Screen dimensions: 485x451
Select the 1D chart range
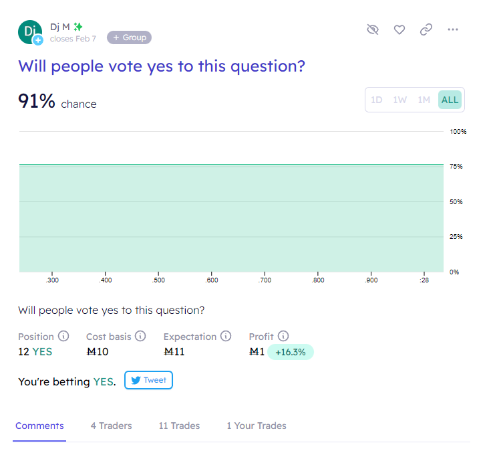(376, 100)
